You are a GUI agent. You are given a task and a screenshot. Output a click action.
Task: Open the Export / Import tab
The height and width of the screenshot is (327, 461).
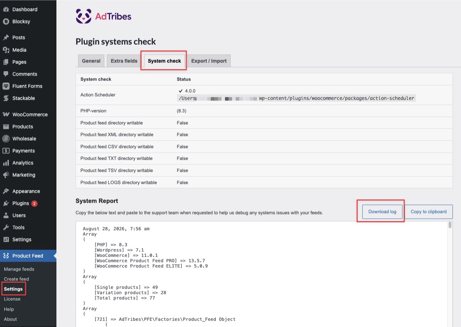209,61
